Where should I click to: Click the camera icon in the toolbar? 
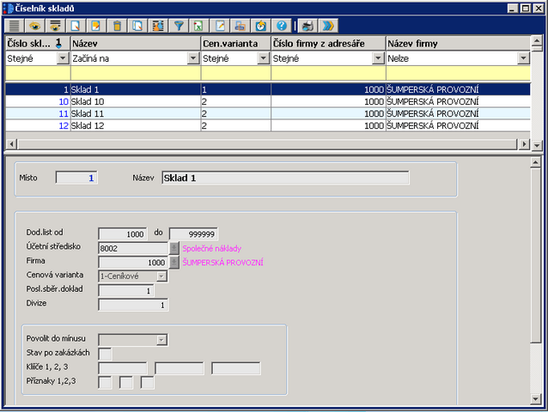coord(308,26)
